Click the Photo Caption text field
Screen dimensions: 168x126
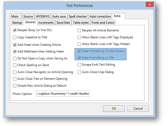click(63, 94)
